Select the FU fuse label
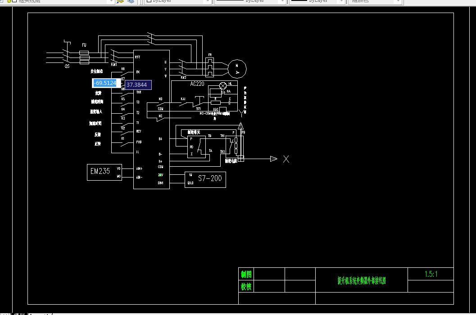 click(84, 45)
